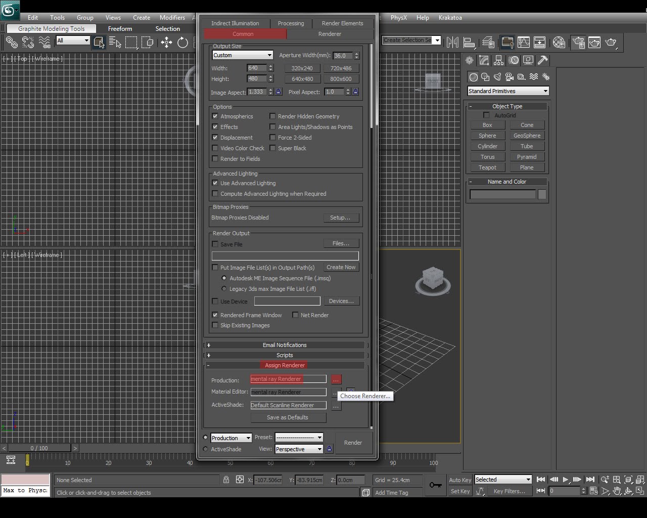Click the Width value field
The width and height of the screenshot is (647, 518).
[257, 68]
